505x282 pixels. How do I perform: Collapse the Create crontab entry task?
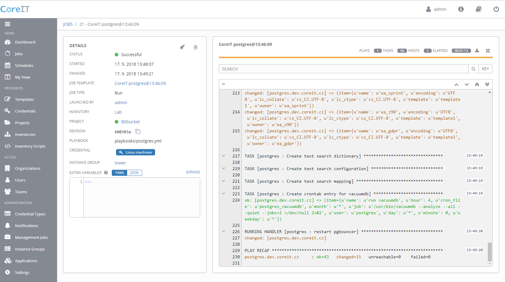[224, 194]
